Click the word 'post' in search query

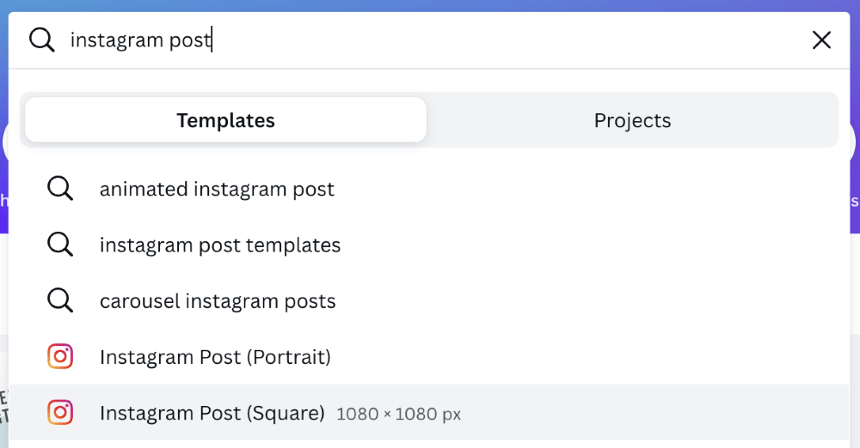(190, 40)
